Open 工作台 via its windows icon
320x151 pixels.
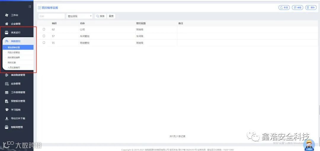[x=7, y=15]
